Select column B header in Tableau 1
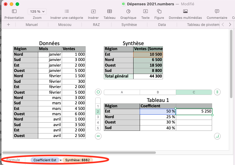This screenshot has height=165, width=235. [158, 92]
